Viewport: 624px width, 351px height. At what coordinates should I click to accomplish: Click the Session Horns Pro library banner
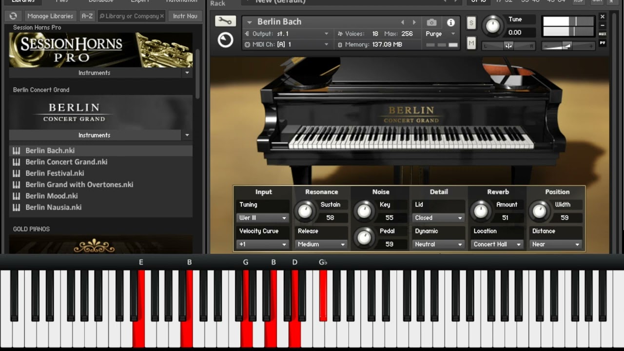coord(101,50)
